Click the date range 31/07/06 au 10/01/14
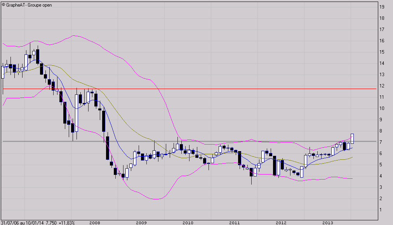This screenshot has width=393, height=225. click(x=22, y=223)
